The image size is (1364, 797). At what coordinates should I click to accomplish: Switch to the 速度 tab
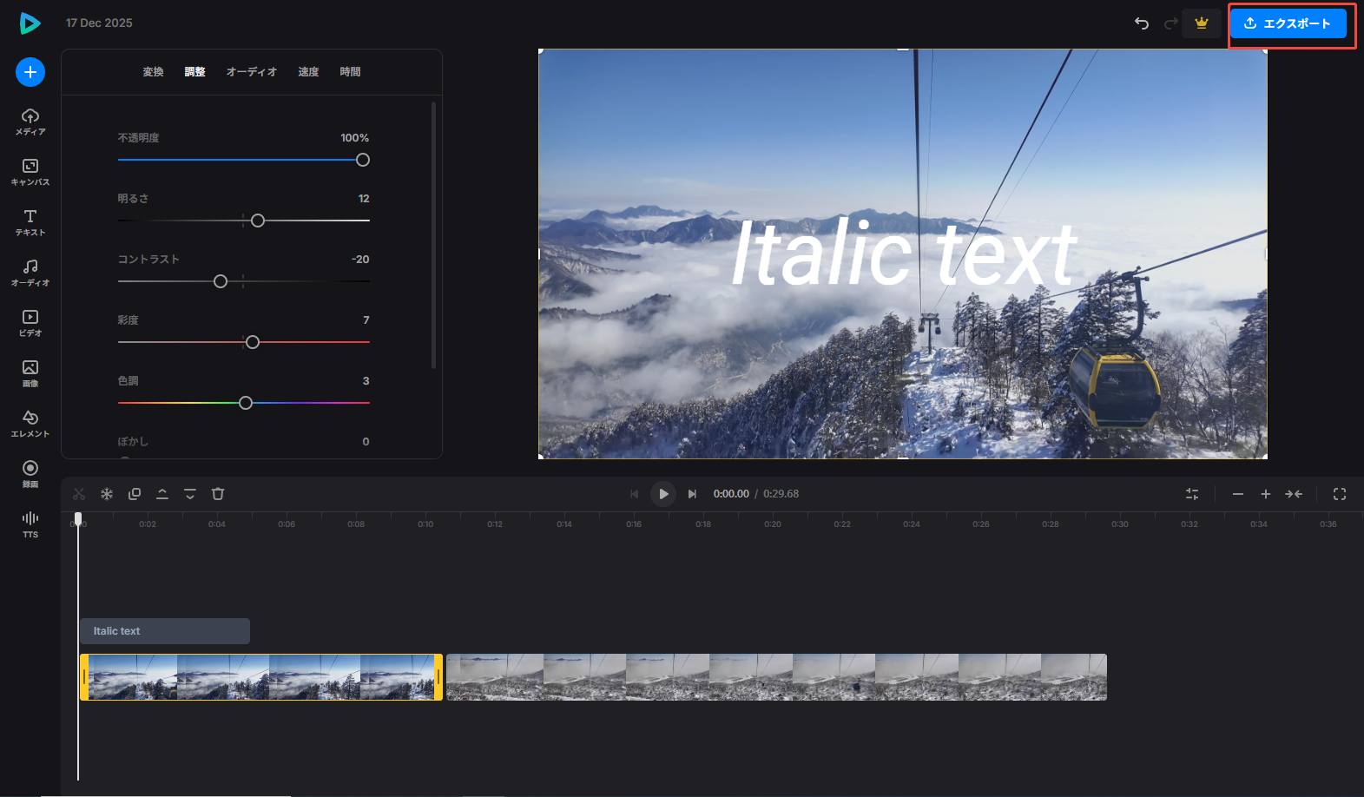pyautogui.click(x=308, y=72)
